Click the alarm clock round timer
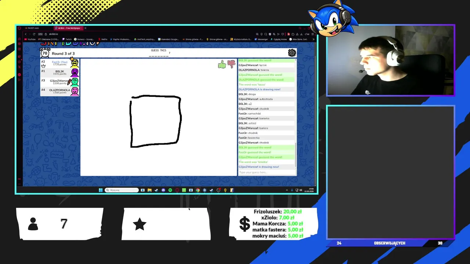This screenshot has width=470, height=264. (45, 53)
